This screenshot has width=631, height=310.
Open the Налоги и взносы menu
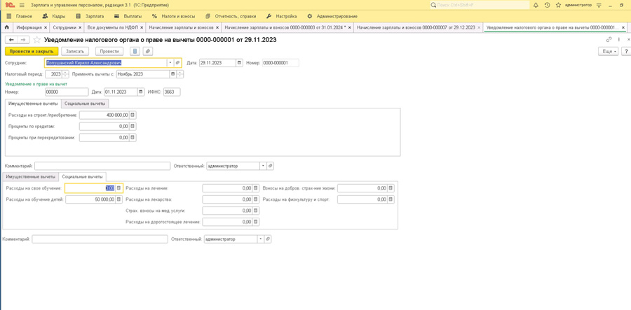point(173,17)
